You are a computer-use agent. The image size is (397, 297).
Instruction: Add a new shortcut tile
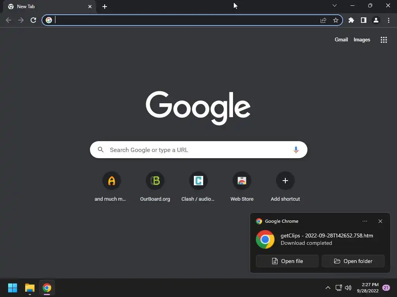point(285,187)
